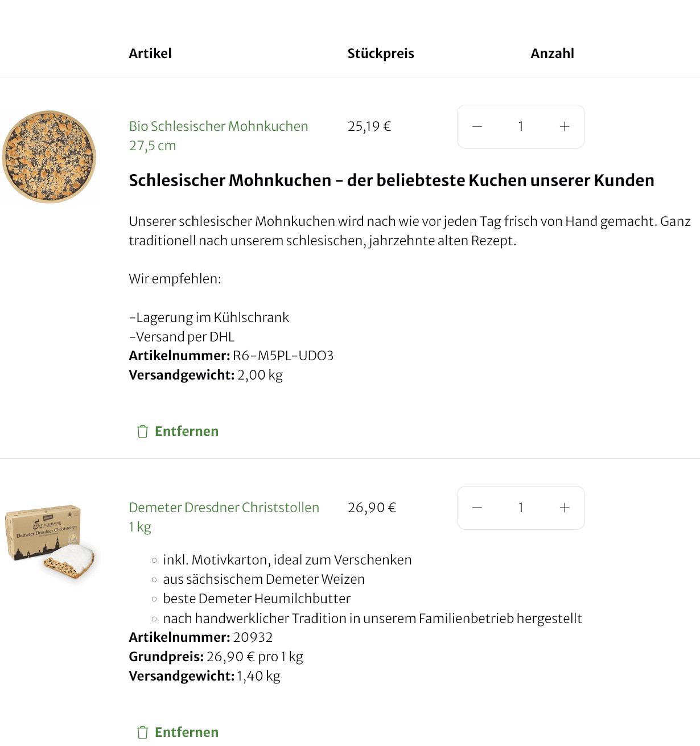Image resolution: width=700 pixels, height=746 pixels.
Task: Click the 26,90 € unit price
Action: coord(372,508)
